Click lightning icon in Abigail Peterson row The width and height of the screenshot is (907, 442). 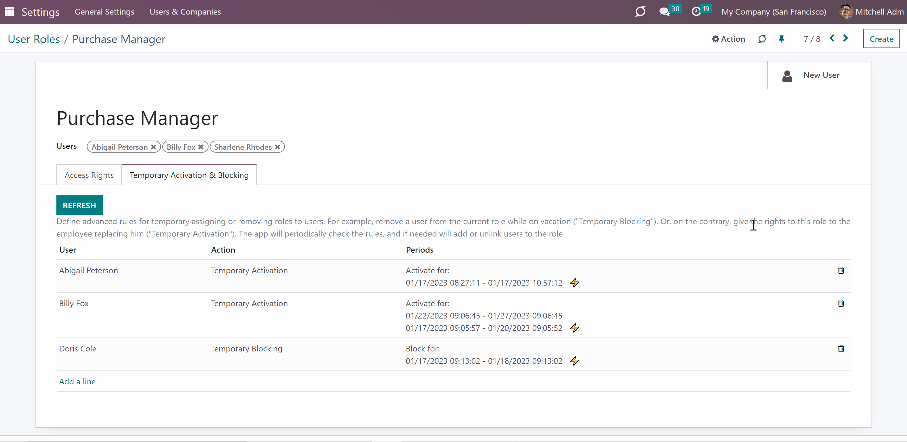point(575,283)
